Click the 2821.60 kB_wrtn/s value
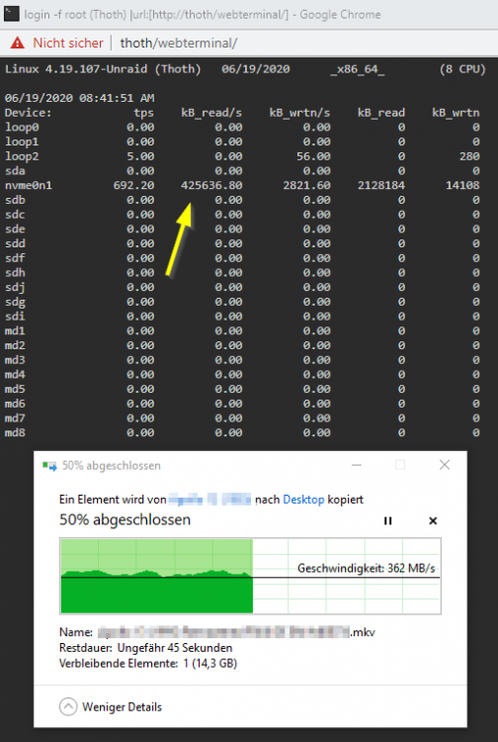Screen dimensions: 498x742 (x=306, y=185)
